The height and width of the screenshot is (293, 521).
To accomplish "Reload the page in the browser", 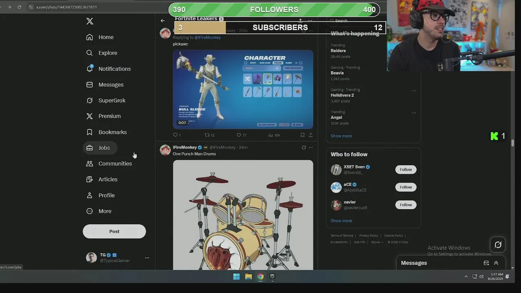I will (x=19, y=7).
